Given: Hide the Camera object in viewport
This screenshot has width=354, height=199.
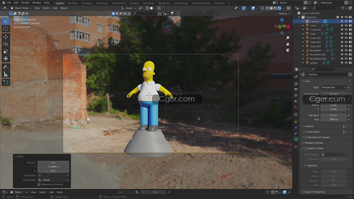Looking at the screenshot, I should pos(346,21).
